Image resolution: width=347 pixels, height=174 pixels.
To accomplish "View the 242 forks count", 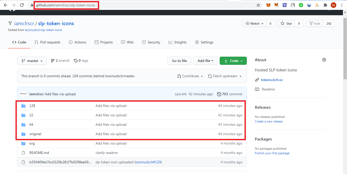I will point(329,23).
